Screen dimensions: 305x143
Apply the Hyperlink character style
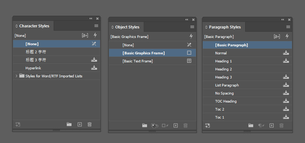pos(57,68)
